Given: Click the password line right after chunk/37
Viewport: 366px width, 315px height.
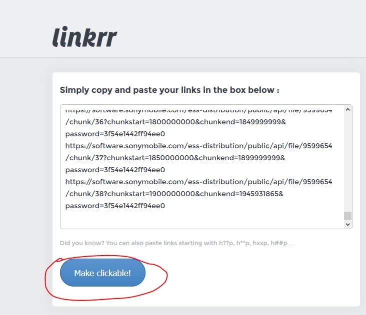Looking at the screenshot, I should (115, 170).
